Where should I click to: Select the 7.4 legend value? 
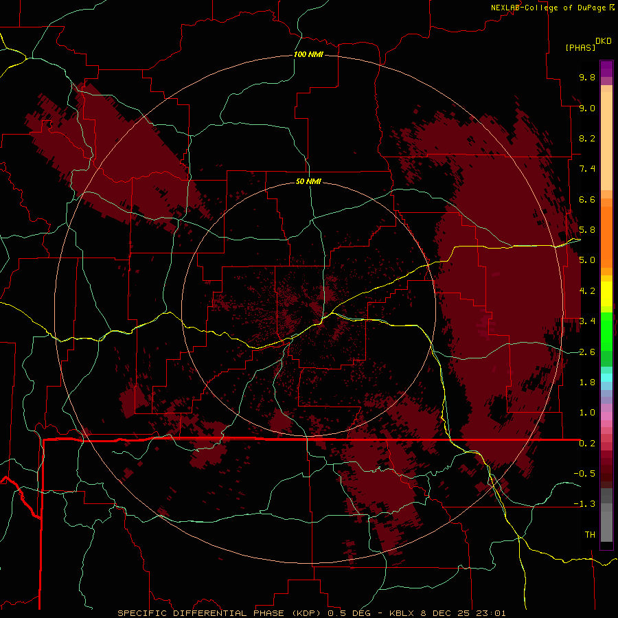click(587, 169)
